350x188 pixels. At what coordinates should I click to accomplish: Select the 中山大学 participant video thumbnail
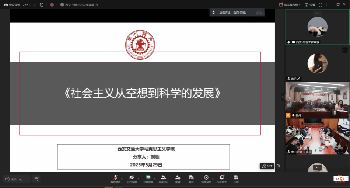[x=317, y=136]
